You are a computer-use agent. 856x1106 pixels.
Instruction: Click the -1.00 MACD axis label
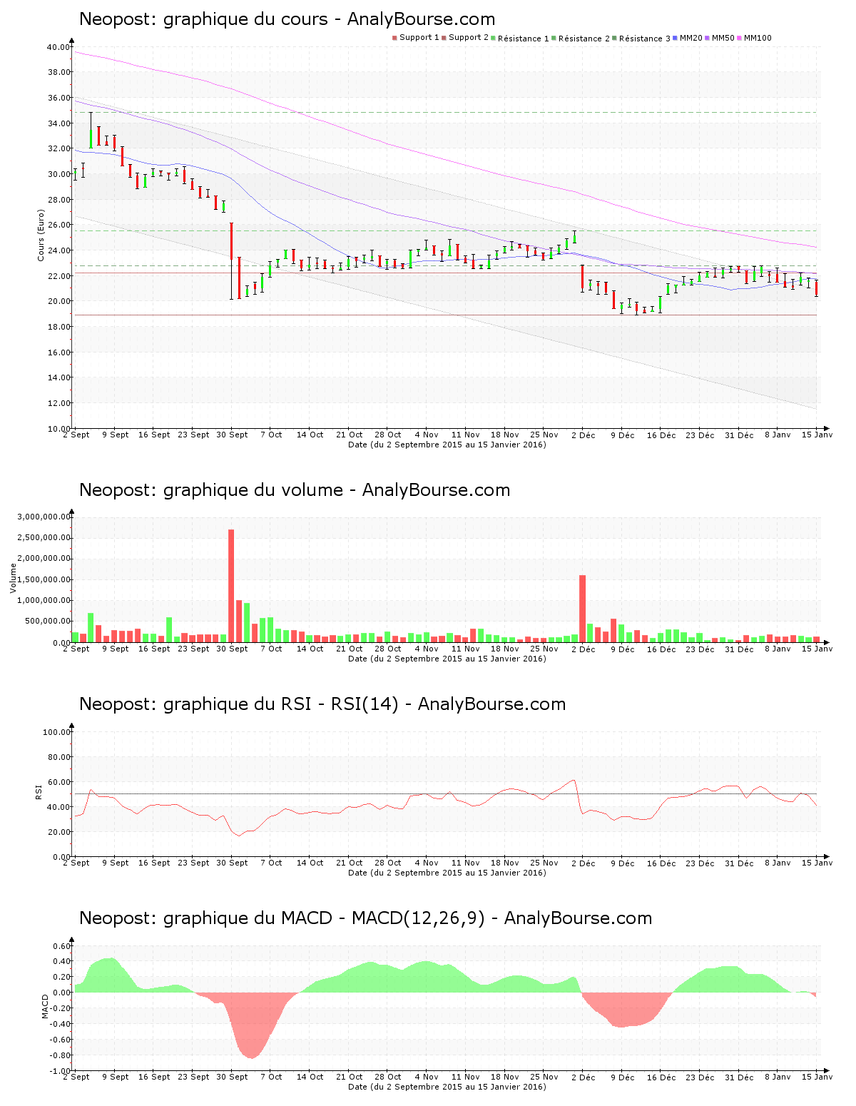pyautogui.click(x=60, y=1071)
